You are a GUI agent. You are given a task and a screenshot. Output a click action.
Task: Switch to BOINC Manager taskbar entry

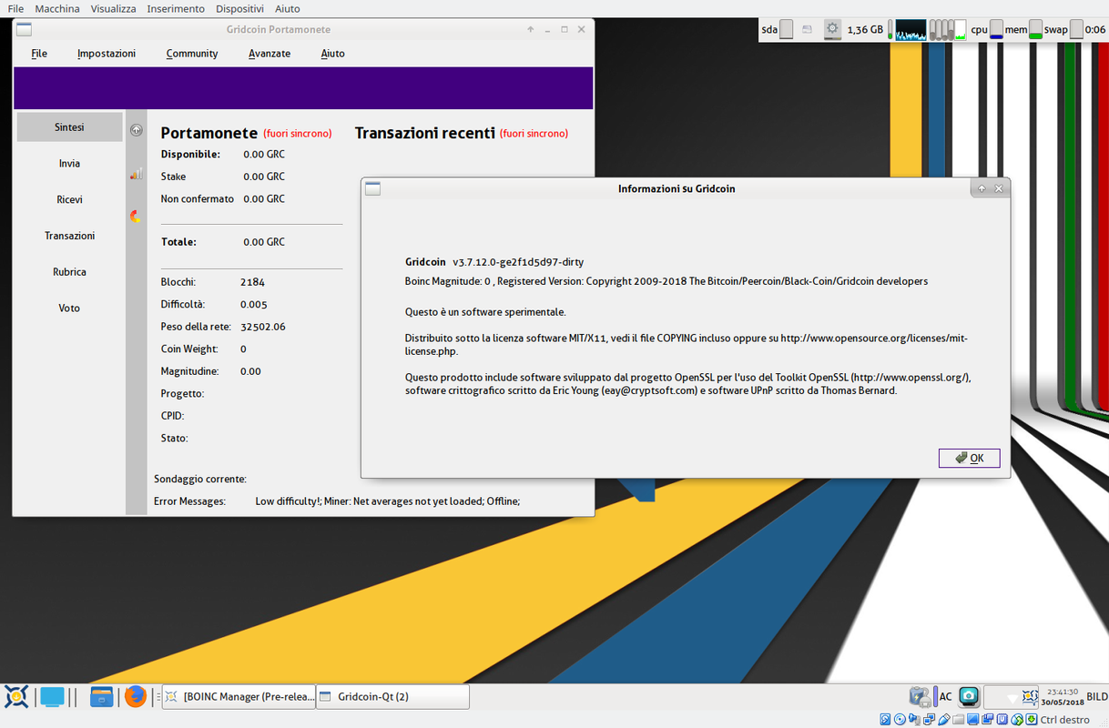[x=239, y=697]
